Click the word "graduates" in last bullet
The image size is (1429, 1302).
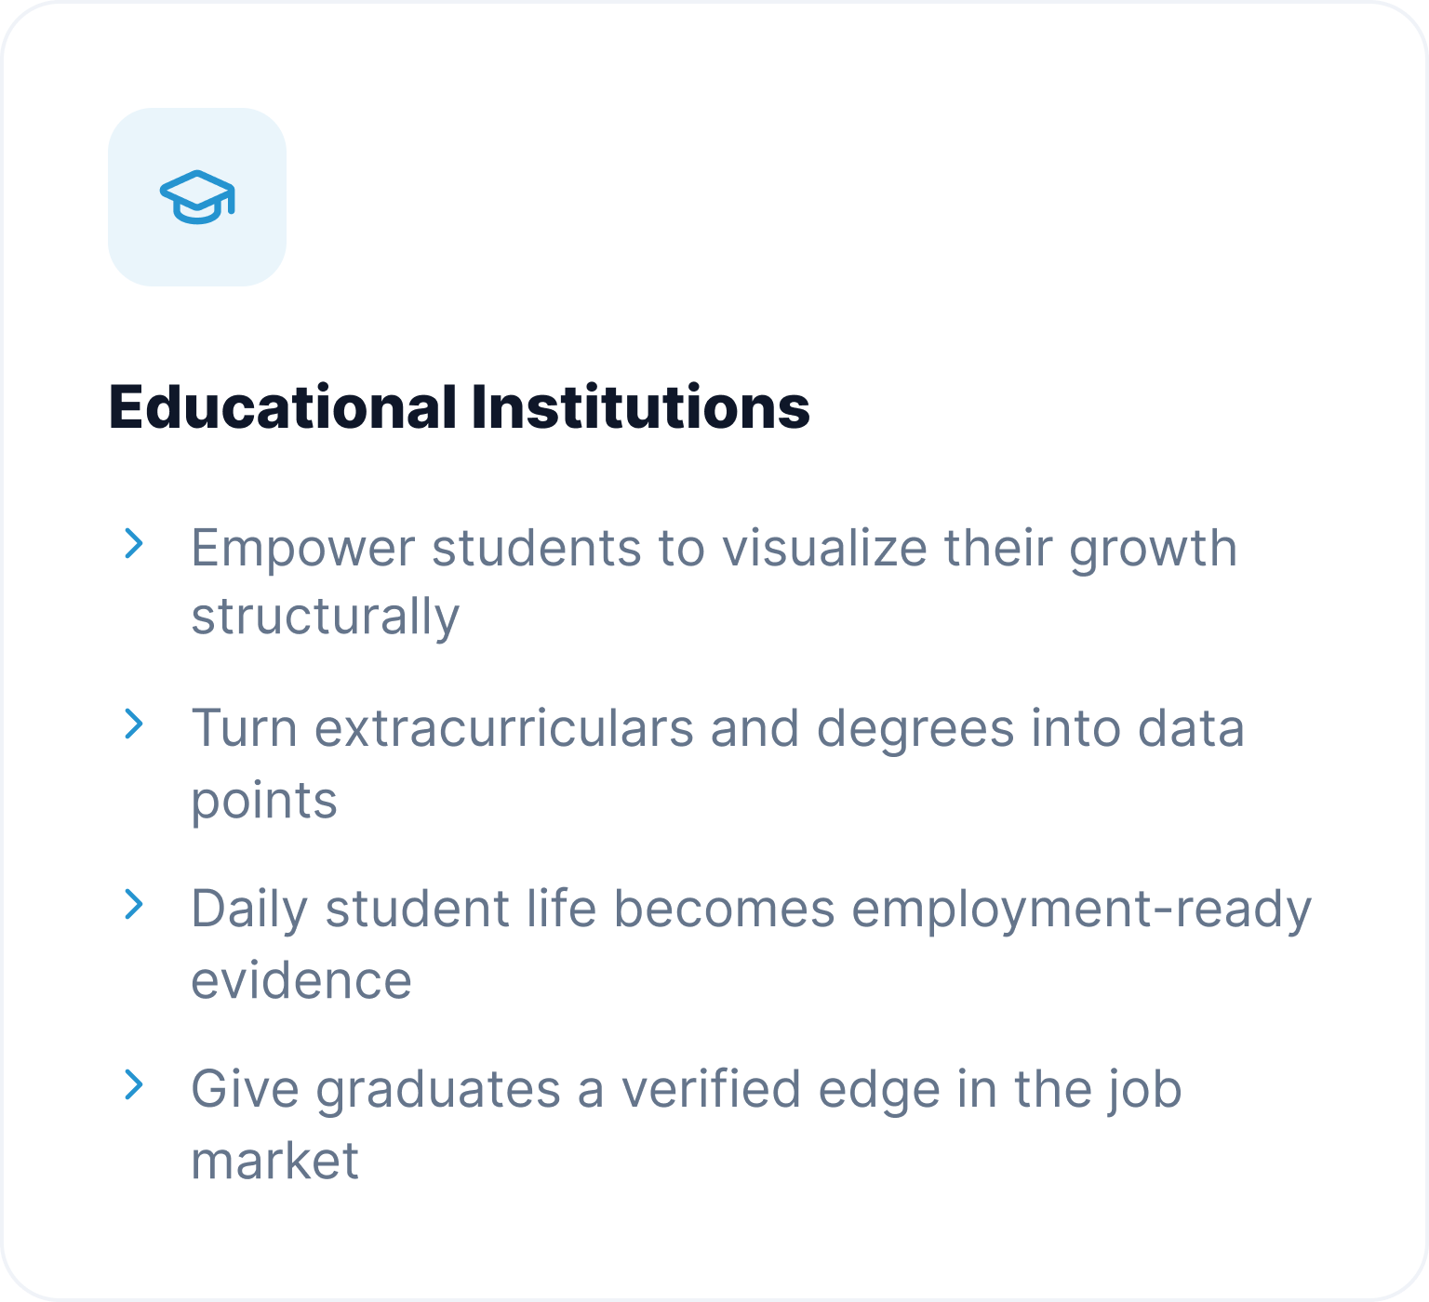click(x=438, y=1091)
